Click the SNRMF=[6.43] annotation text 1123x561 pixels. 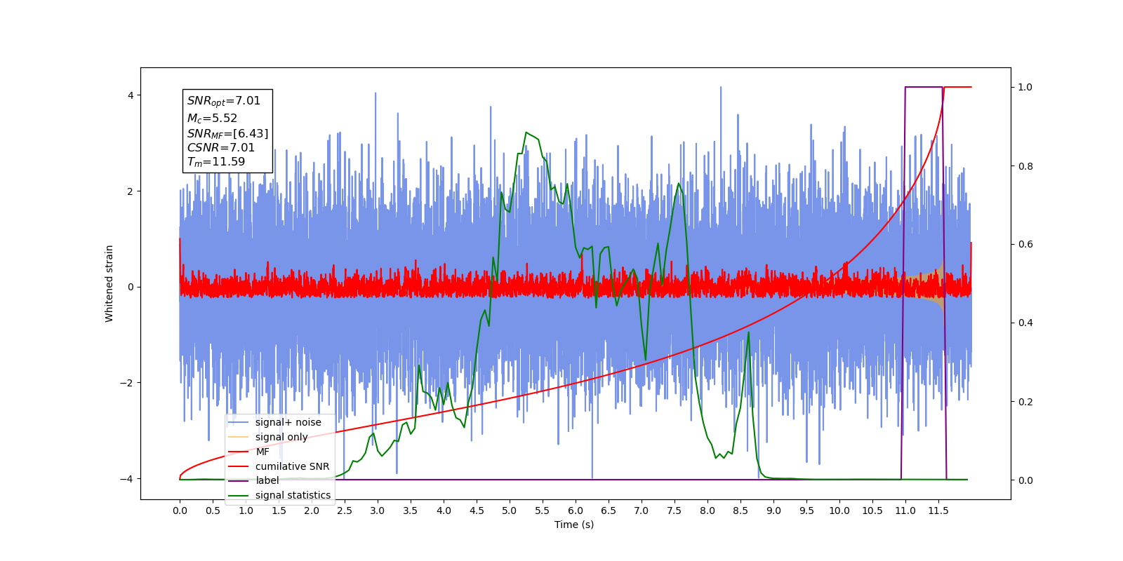(227, 133)
